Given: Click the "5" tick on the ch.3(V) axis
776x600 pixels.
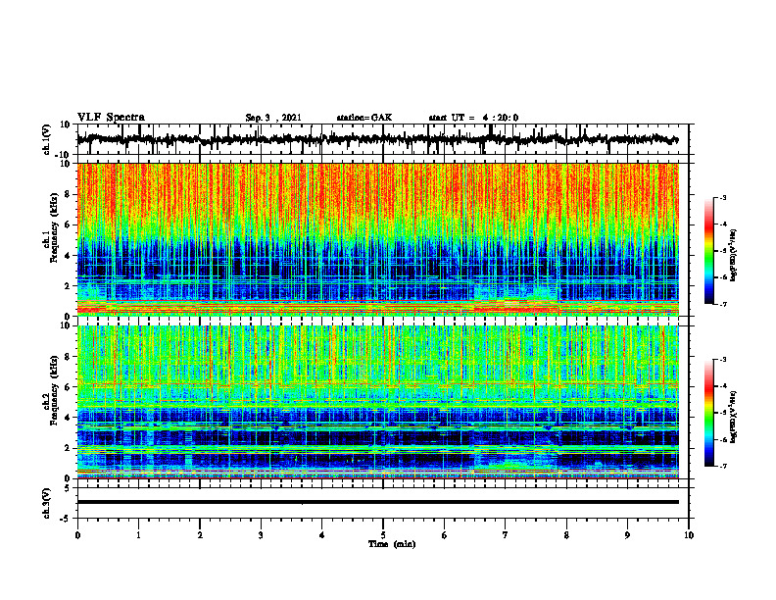Looking at the screenshot, I should click(68, 488).
